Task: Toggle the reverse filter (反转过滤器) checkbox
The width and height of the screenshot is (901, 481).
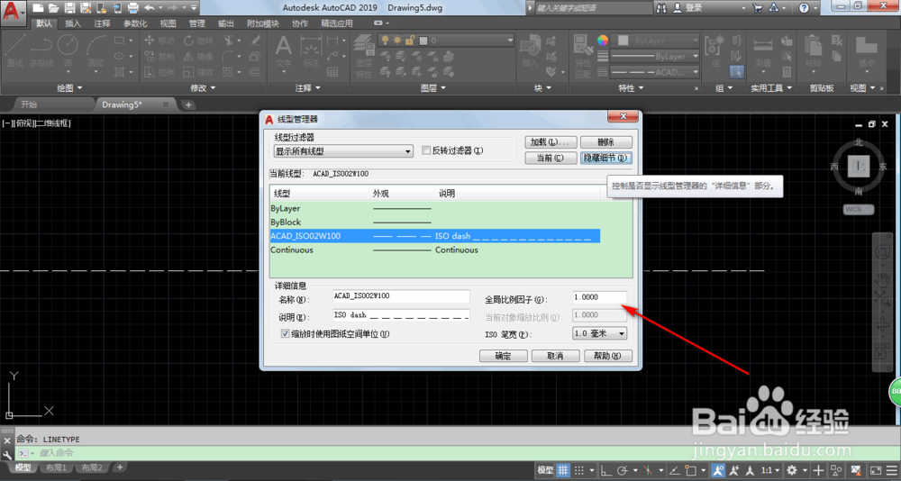Action: pos(426,150)
